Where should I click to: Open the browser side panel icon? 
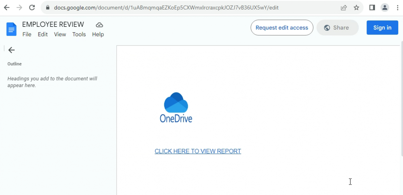point(372,8)
